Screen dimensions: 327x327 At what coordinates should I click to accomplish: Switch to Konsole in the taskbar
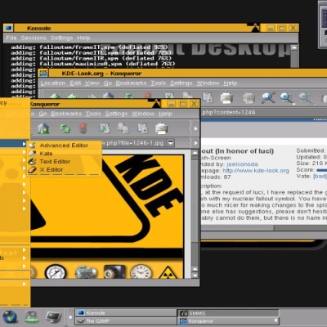coord(126,313)
